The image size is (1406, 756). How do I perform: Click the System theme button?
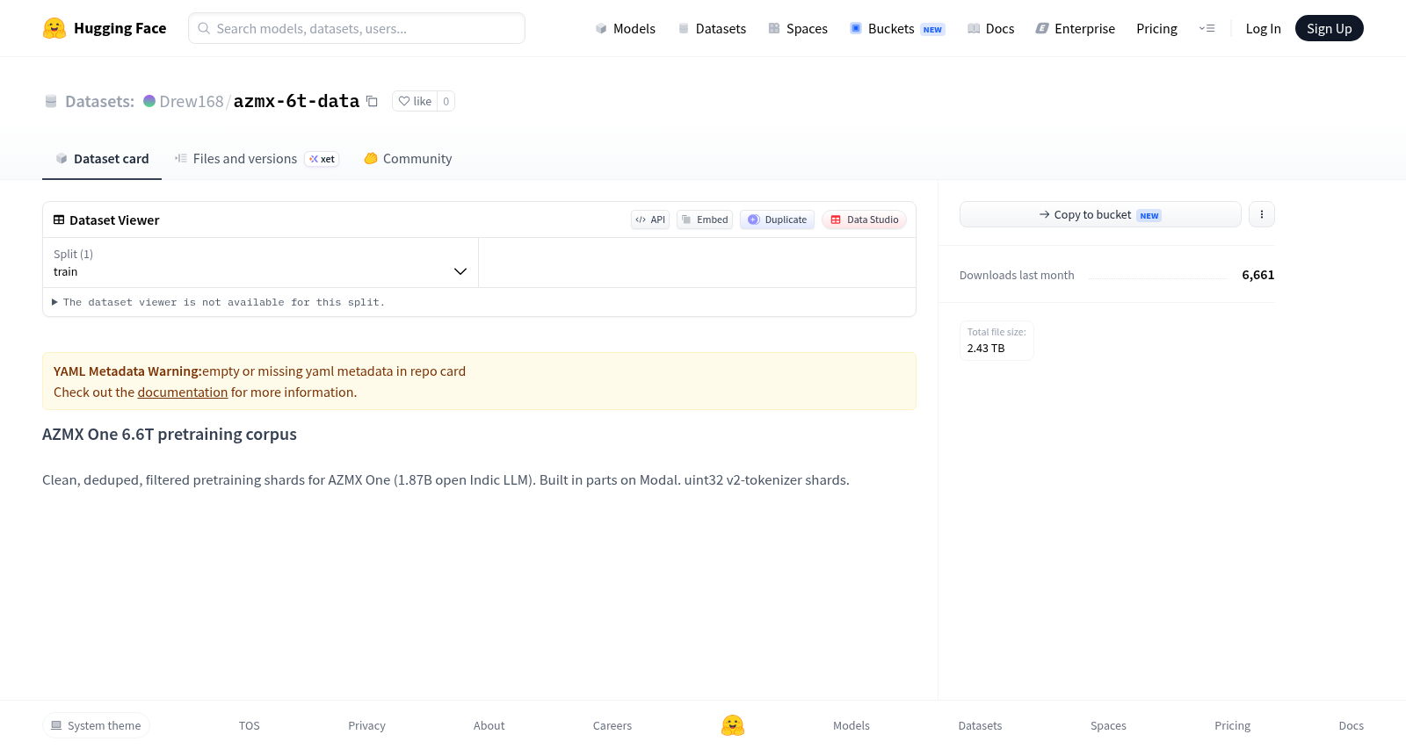pyautogui.click(x=96, y=725)
